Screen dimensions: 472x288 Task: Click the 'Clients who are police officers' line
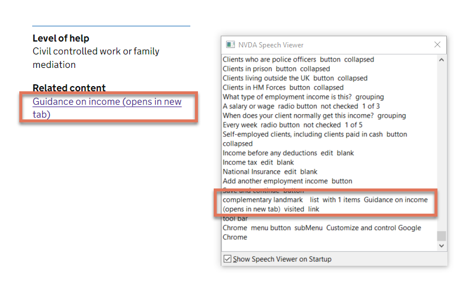coord(297,60)
